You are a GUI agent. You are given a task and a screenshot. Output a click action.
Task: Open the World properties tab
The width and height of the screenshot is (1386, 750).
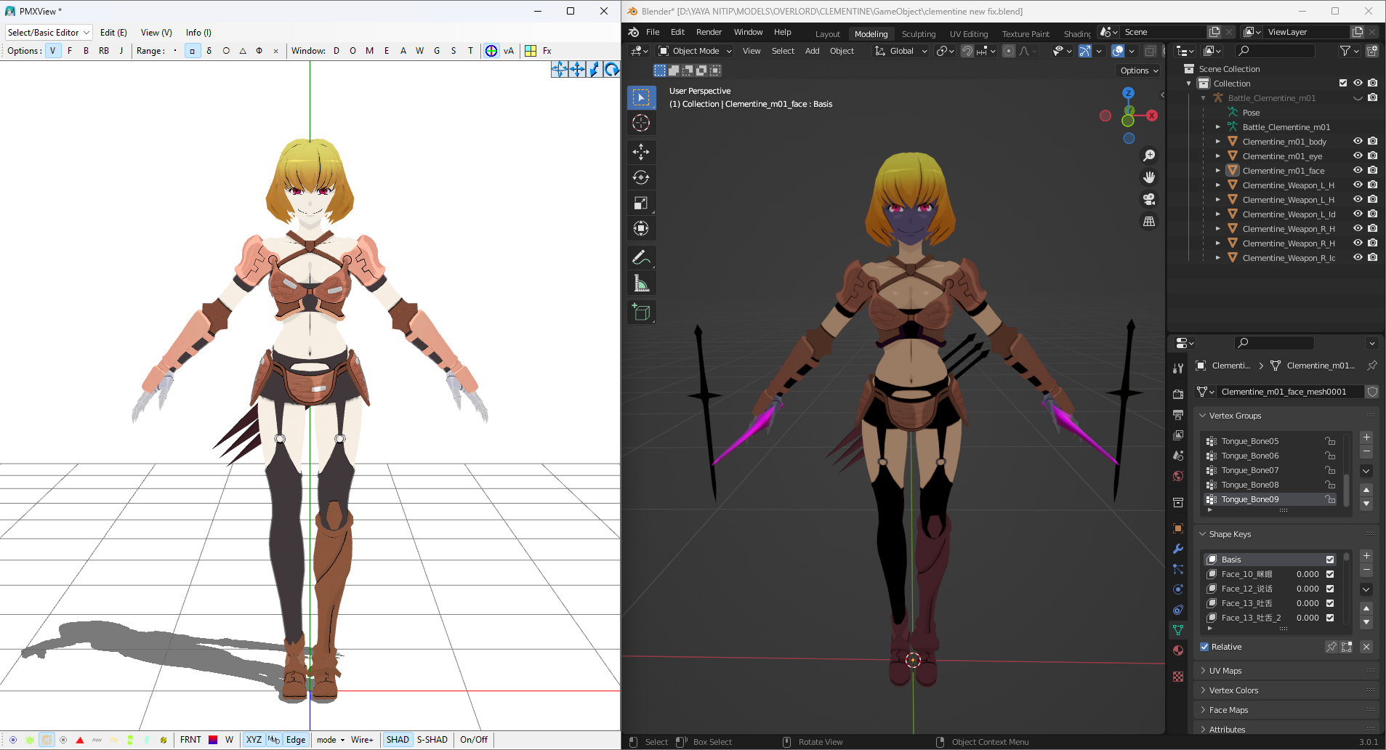coord(1178,476)
